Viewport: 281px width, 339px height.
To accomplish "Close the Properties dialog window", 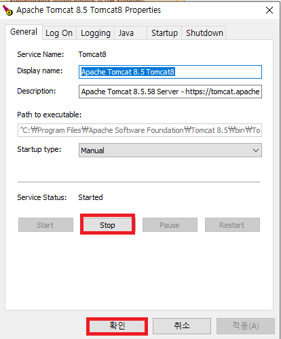I will (x=269, y=10).
